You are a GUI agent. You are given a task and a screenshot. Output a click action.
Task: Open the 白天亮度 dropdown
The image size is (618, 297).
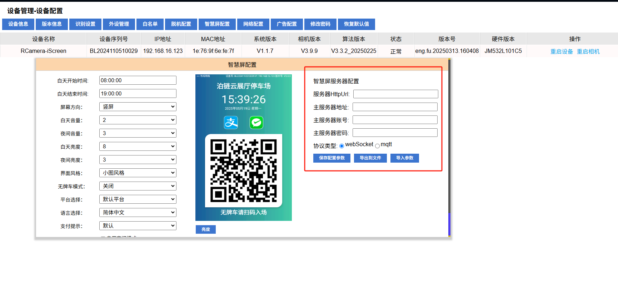(x=138, y=147)
